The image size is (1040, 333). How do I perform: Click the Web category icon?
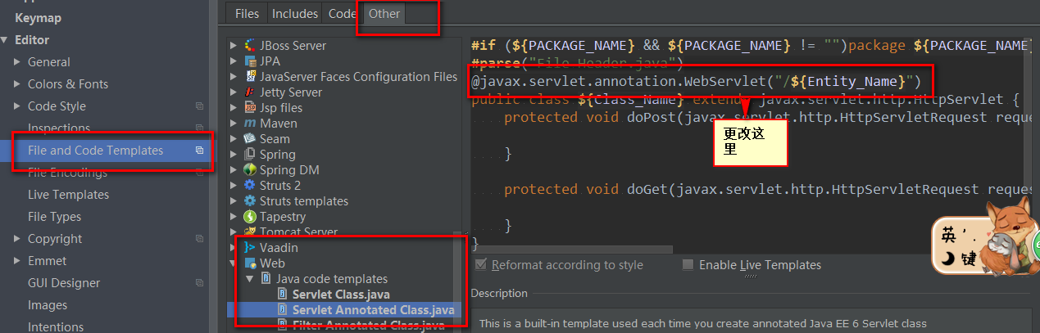point(250,263)
